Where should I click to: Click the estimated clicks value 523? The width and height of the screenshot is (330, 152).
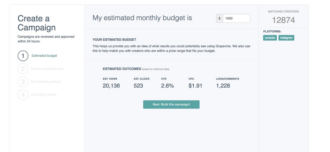click(138, 86)
